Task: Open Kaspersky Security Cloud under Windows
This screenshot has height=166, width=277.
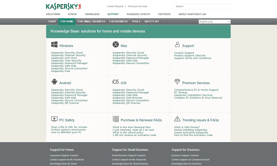Action: [67, 53]
